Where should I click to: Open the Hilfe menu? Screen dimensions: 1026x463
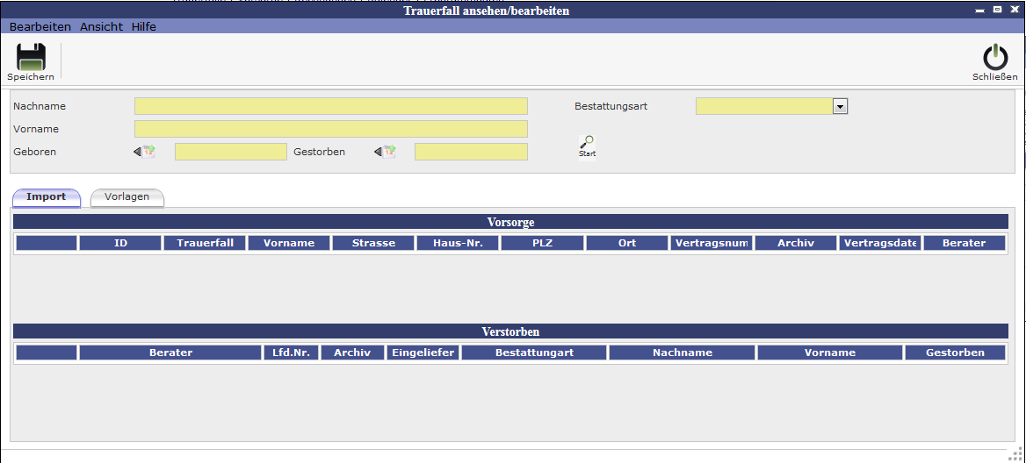pos(144,27)
